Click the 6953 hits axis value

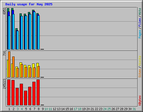(x=4, y=11)
